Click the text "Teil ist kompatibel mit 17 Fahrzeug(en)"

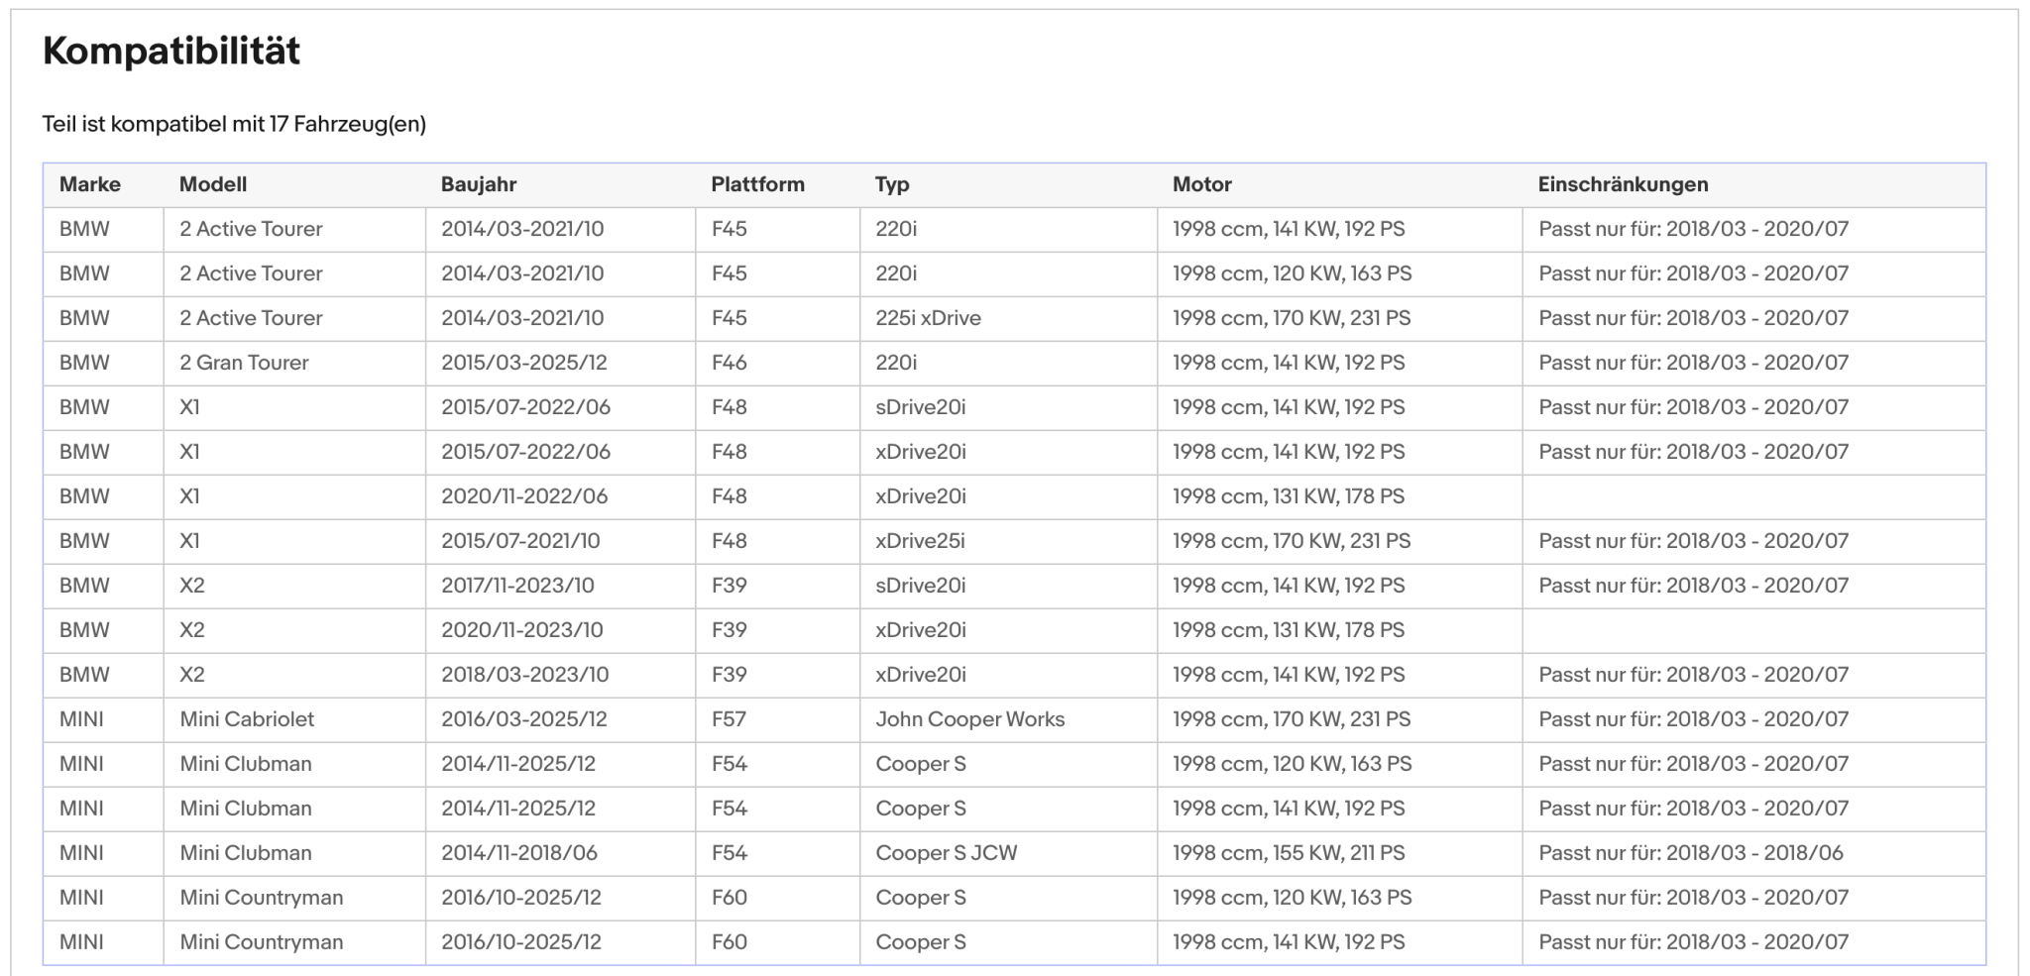coord(234,124)
